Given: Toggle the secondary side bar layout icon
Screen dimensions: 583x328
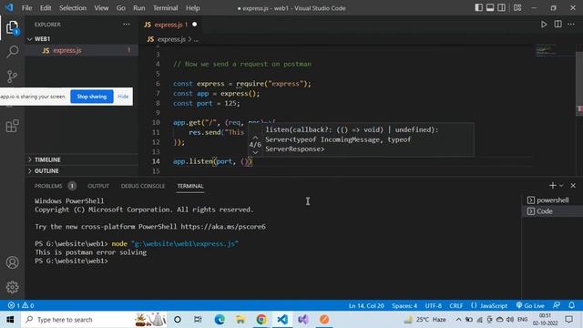Looking at the screenshot, I should pyautogui.click(x=501, y=8).
